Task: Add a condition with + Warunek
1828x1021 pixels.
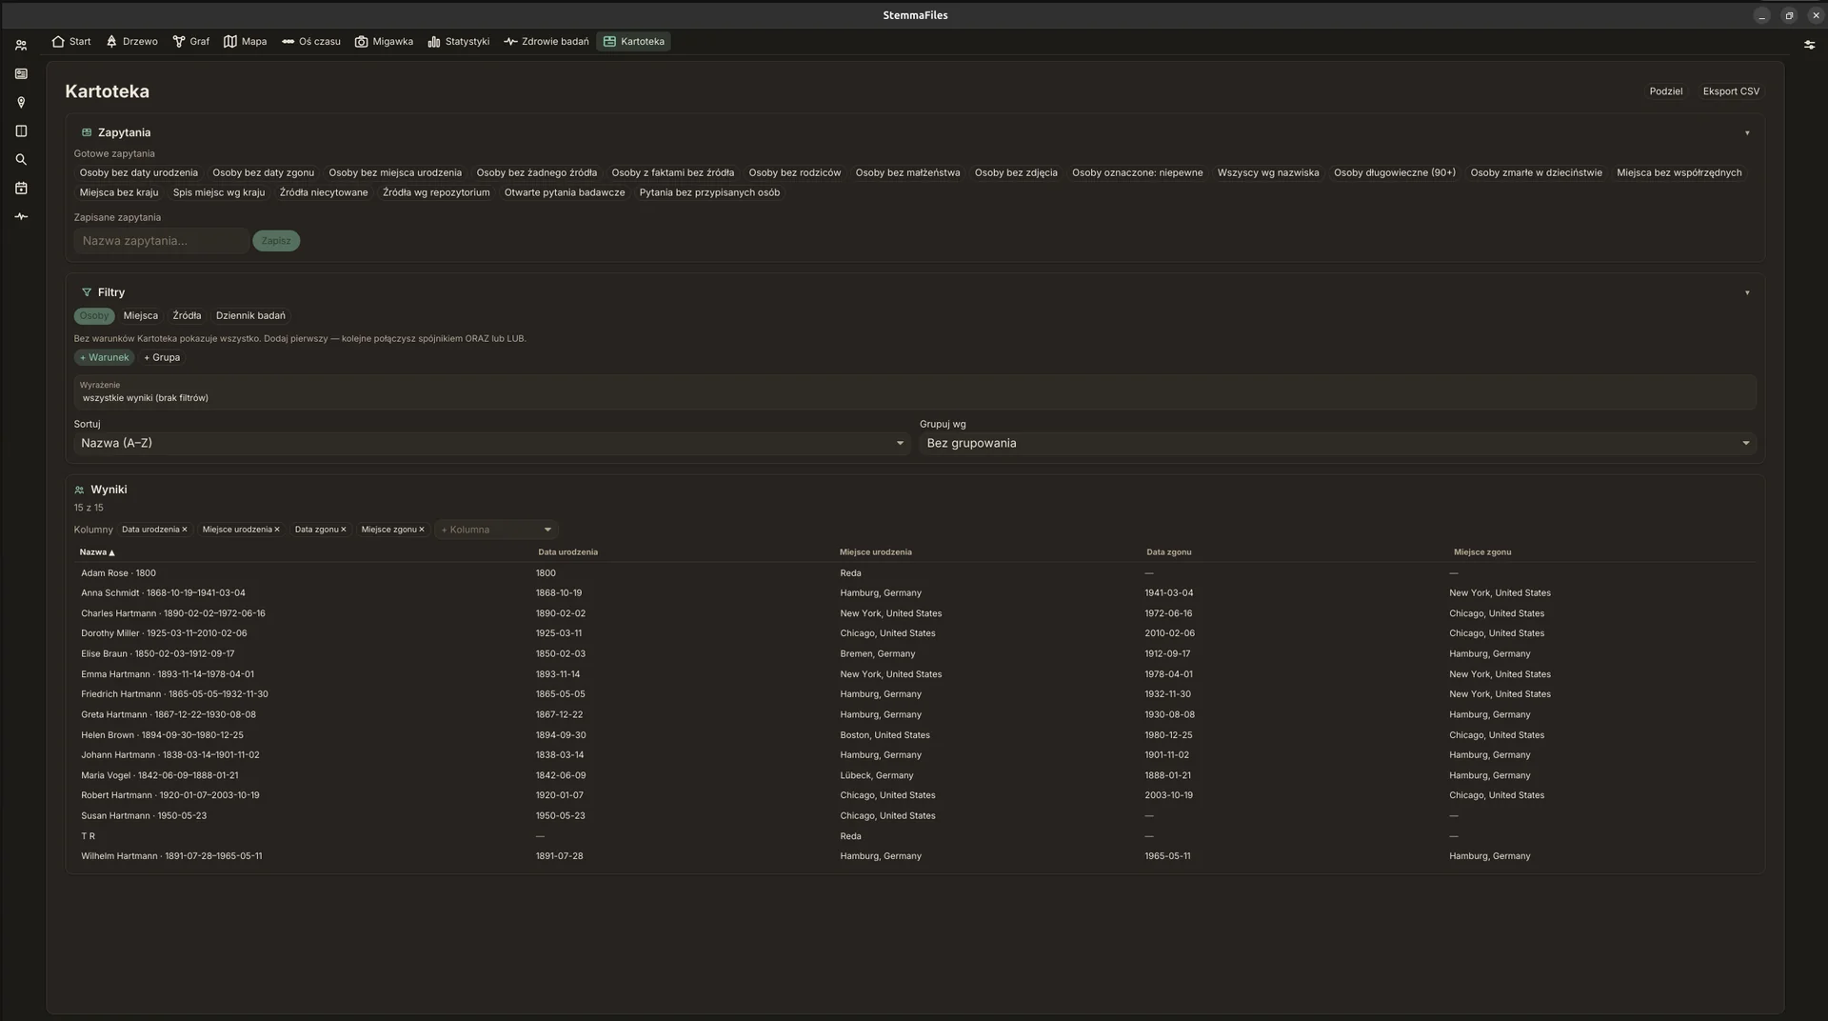Action: [105, 358]
